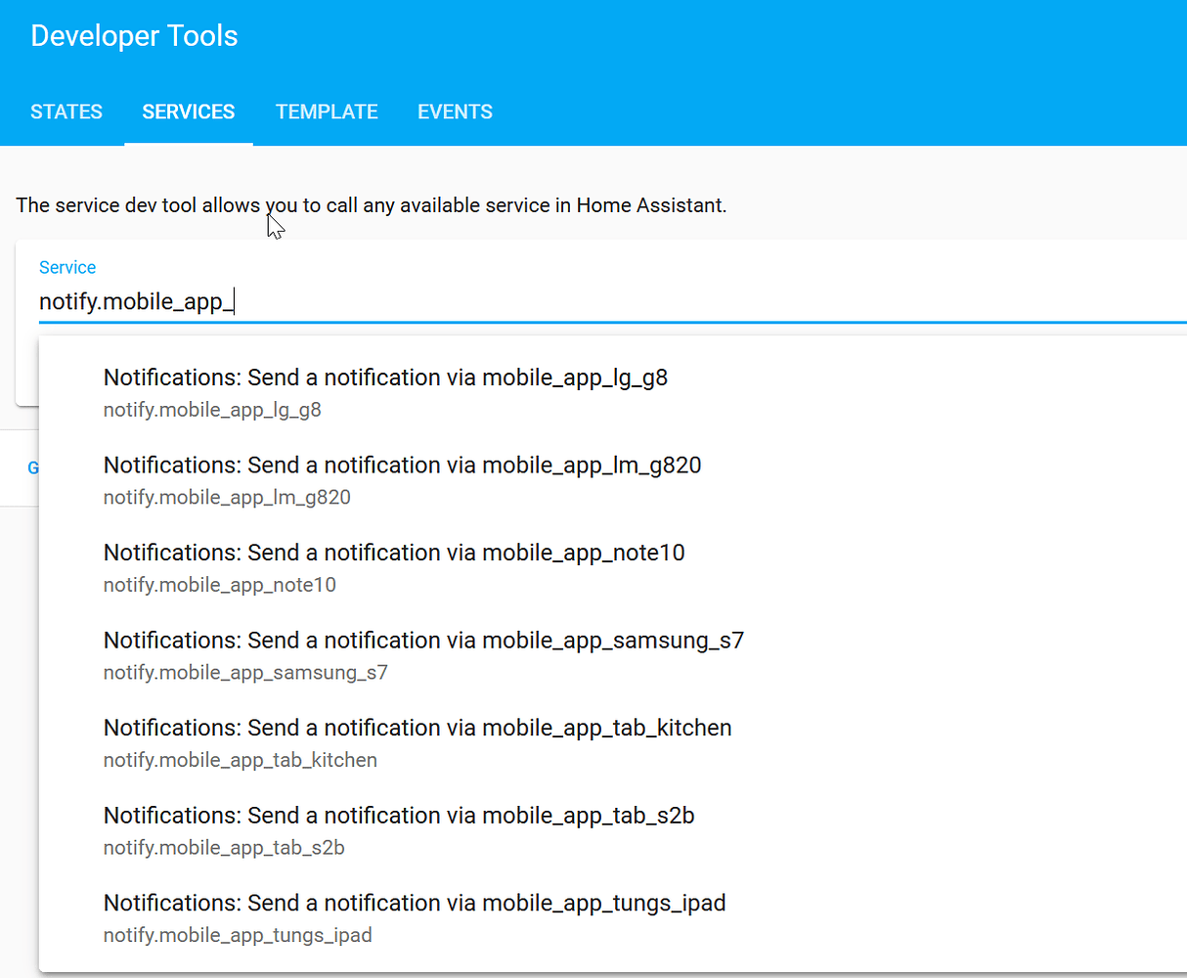Select mobile_app_note10 service suggestion
The width and height of the screenshot is (1187, 978).
pyautogui.click(x=613, y=567)
